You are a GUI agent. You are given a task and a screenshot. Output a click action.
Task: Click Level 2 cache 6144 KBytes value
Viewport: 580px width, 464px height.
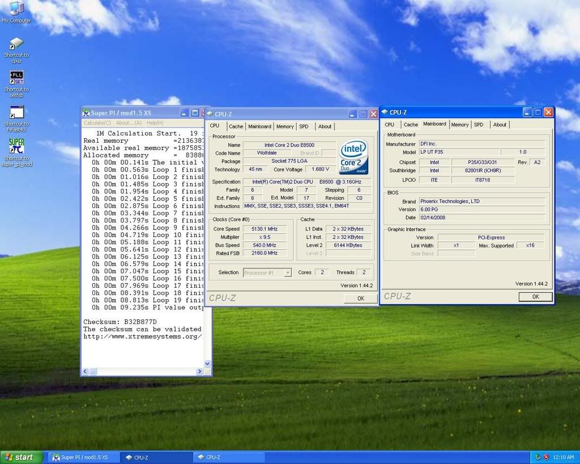click(348, 245)
